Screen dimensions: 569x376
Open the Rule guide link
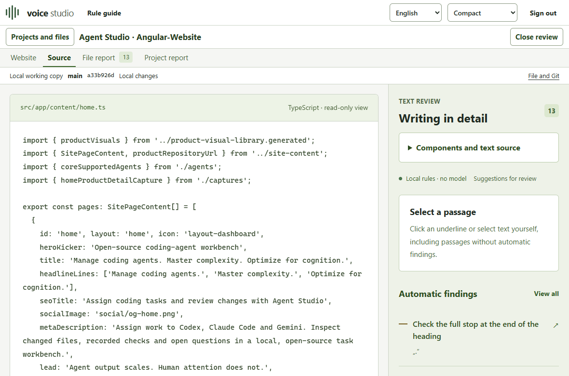tap(104, 13)
